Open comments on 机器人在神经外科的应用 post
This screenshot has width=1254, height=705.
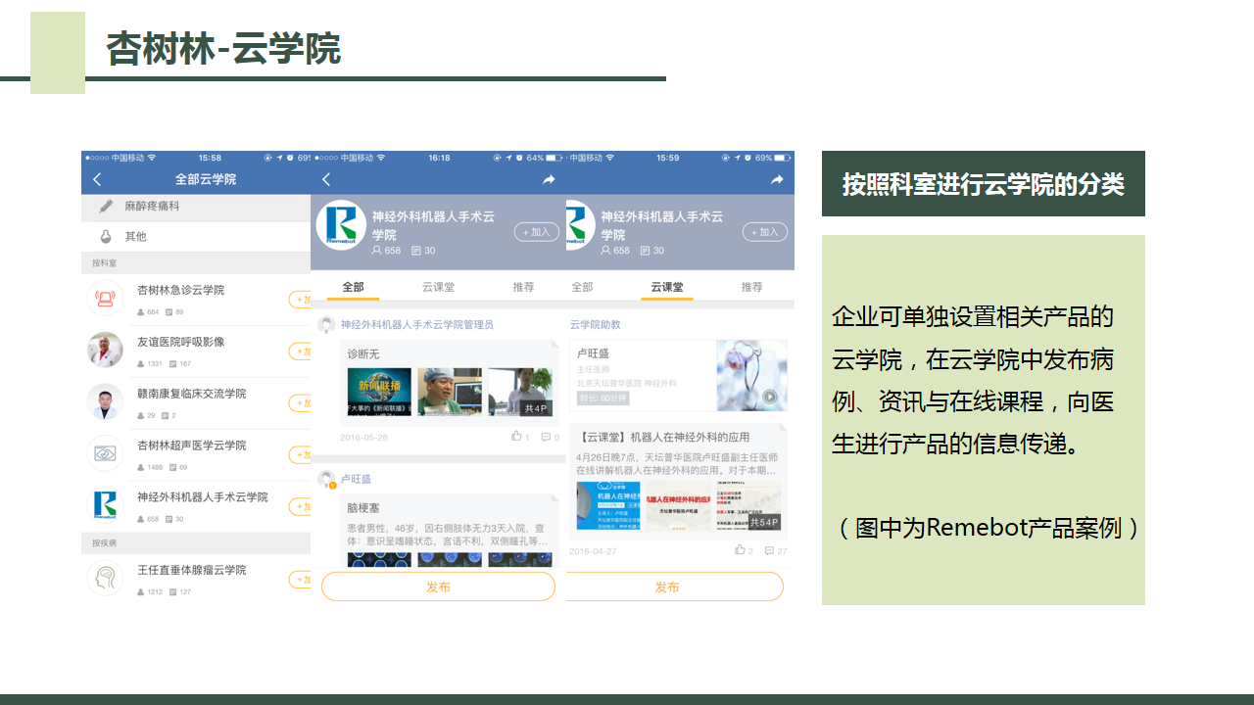click(770, 550)
